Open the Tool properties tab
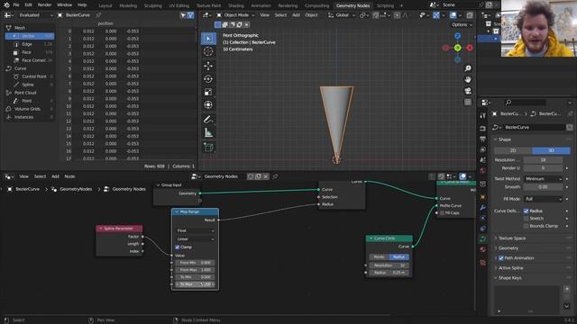The width and height of the screenshot is (577, 324). pos(483,116)
